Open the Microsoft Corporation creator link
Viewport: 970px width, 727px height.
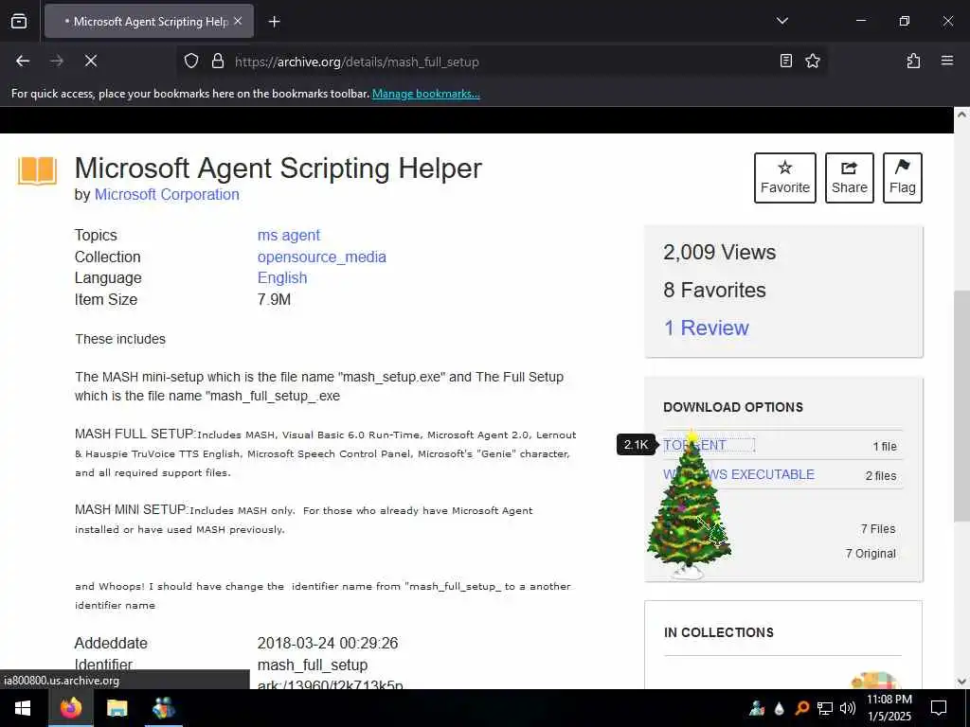click(x=167, y=195)
